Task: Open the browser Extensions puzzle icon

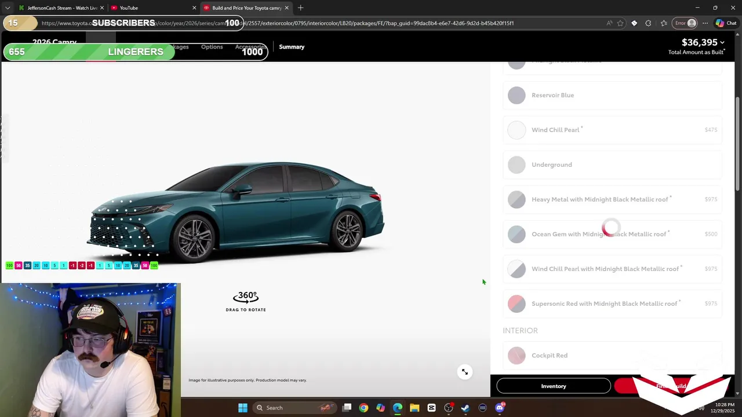Action: 648,23
